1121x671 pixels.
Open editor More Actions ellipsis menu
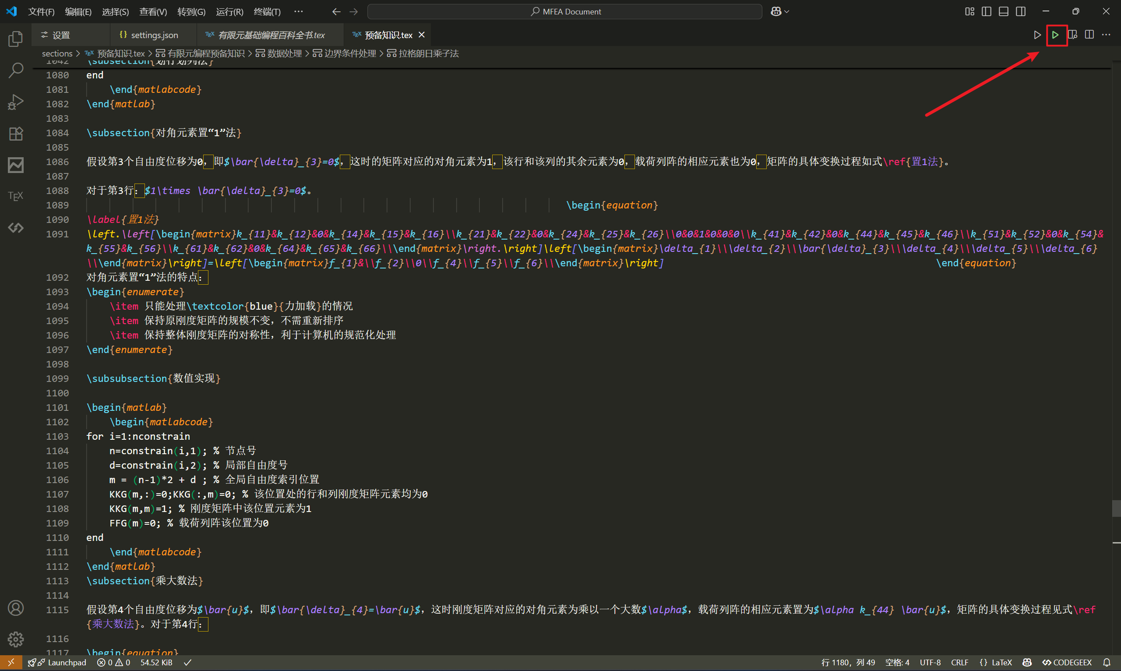[x=1106, y=35]
